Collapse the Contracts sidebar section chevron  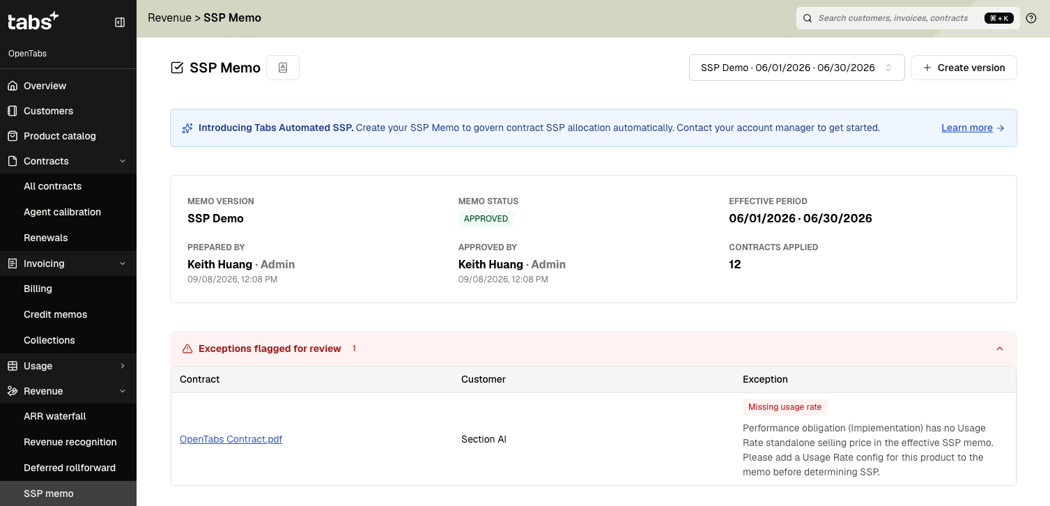tap(123, 161)
